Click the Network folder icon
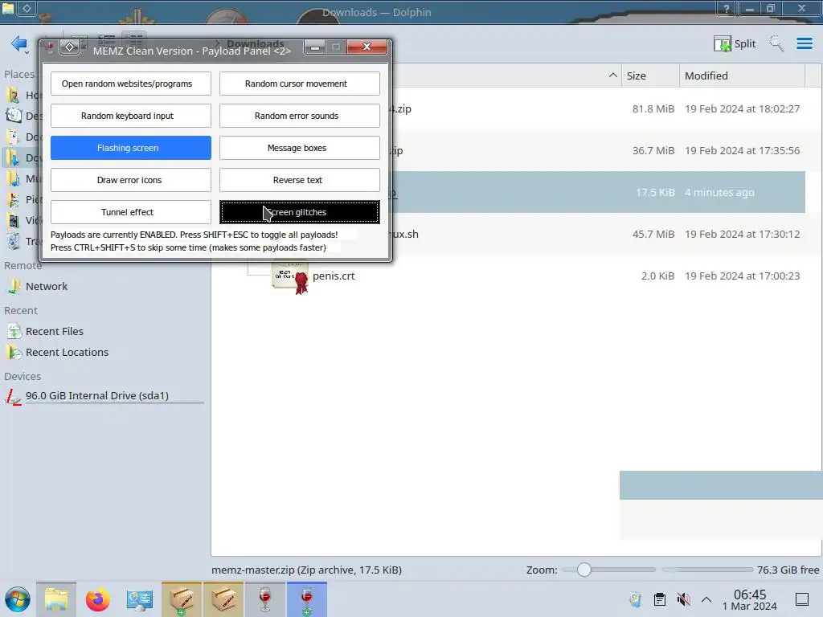The image size is (823, 617). tap(14, 287)
